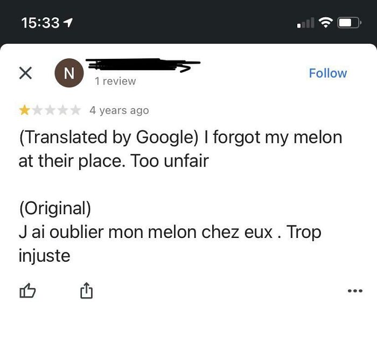Viewport: 377px width, 341px height.
Task: Tap the cellular signal bars icon
Action: pos(305,24)
